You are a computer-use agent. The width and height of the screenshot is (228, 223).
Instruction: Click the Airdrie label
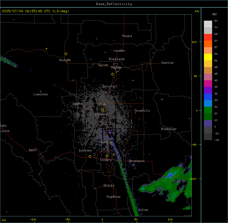tap(107, 142)
